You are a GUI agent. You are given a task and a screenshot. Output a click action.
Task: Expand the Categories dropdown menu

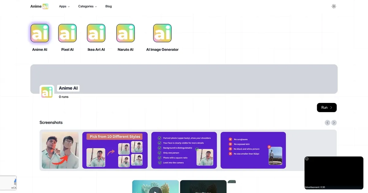click(x=87, y=6)
